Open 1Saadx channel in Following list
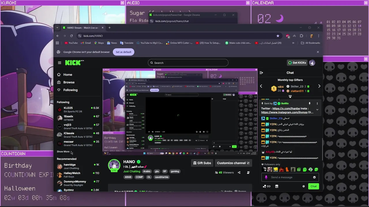The height and width of the screenshot is (207, 369). (x=78, y=118)
